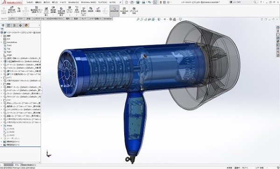Click the Print icon in title toolbar
The image size is (280, 169).
pyautogui.click(x=143, y=2)
